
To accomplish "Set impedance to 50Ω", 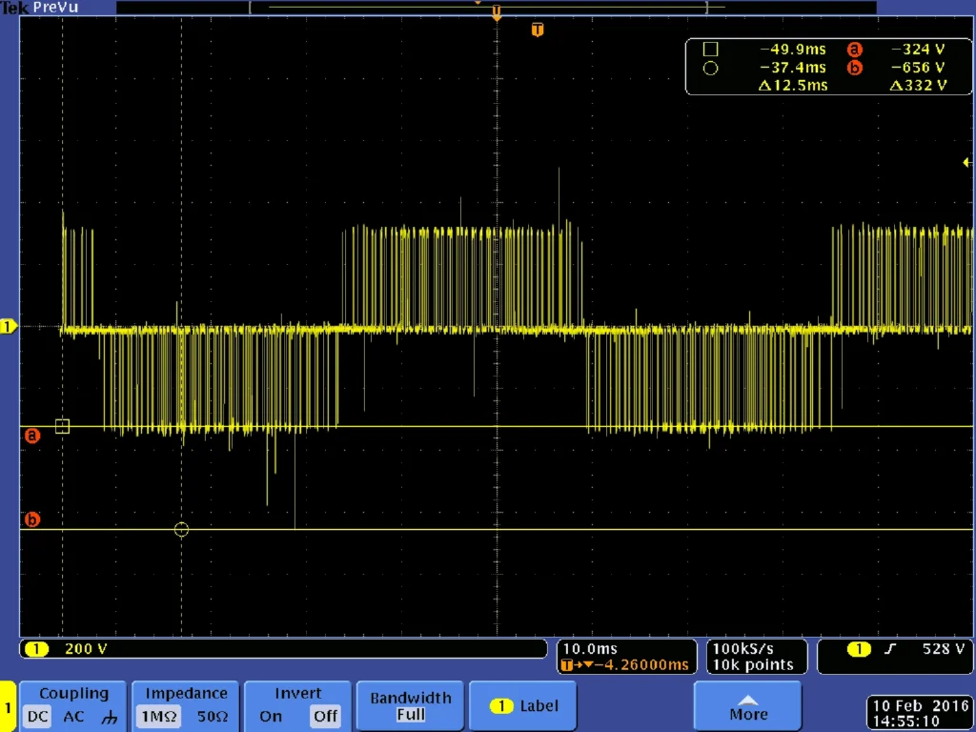I will [212, 716].
